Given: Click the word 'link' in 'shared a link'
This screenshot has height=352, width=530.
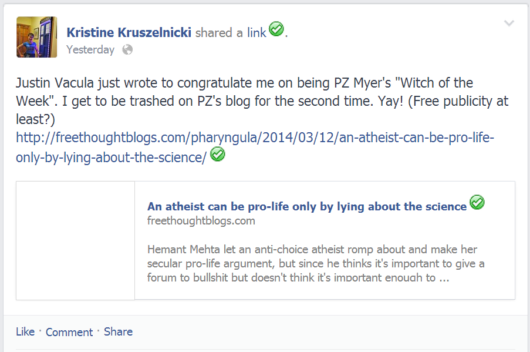Looking at the screenshot, I should click(256, 33).
